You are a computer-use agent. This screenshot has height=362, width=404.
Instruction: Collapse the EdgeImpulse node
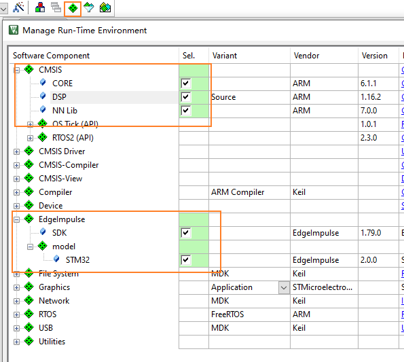tap(17, 220)
